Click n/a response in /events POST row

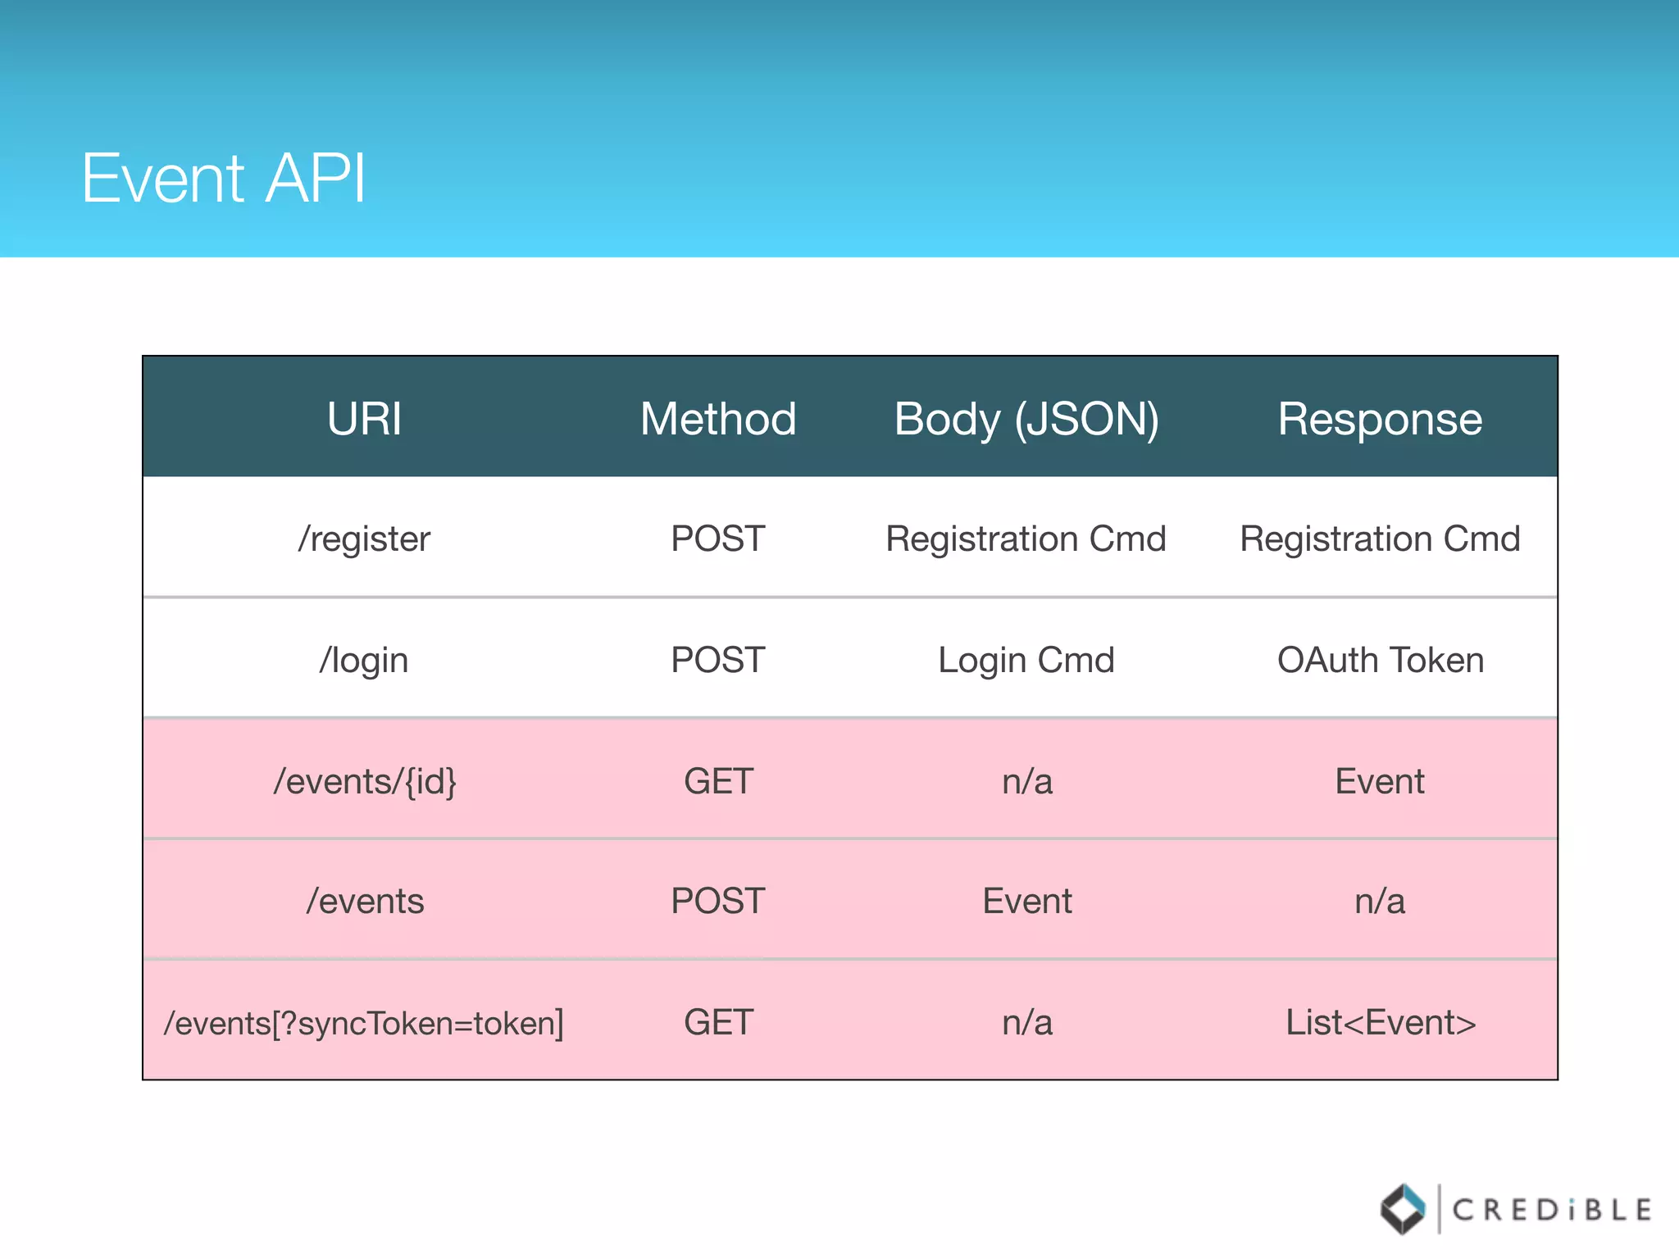(x=1380, y=901)
